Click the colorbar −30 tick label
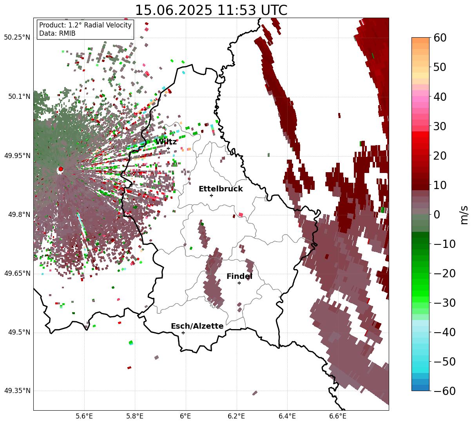 coord(444,302)
